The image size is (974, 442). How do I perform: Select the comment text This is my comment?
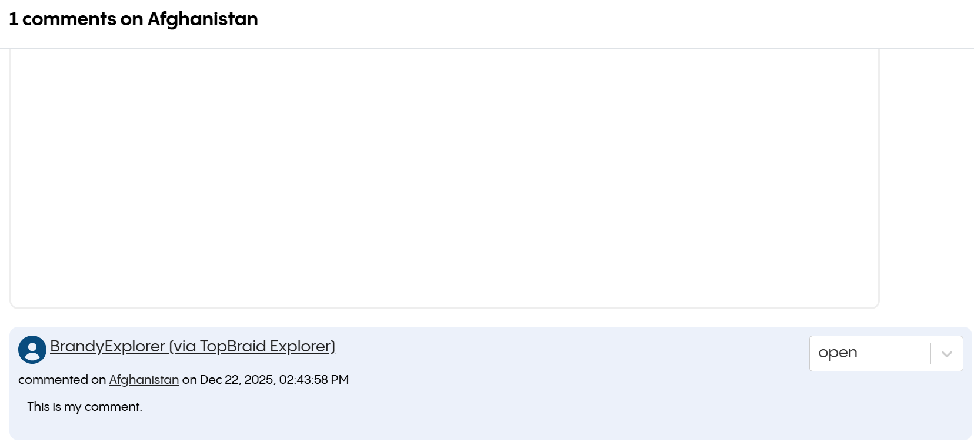(x=84, y=406)
